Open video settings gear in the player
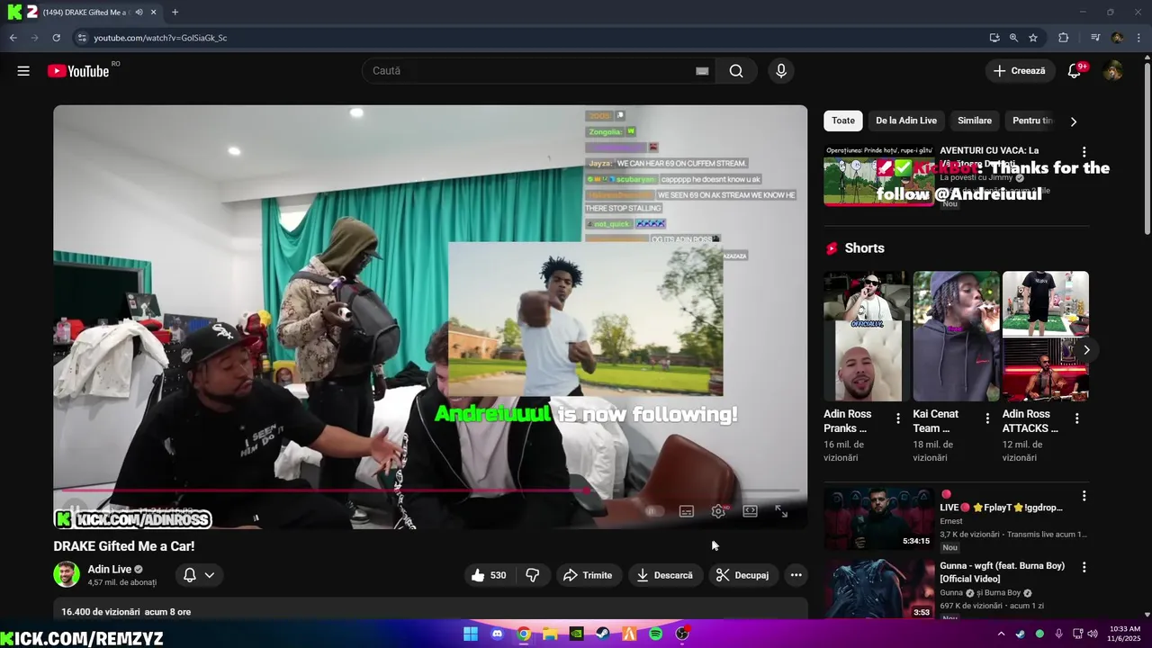The image size is (1152, 648). pyautogui.click(x=718, y=511)
